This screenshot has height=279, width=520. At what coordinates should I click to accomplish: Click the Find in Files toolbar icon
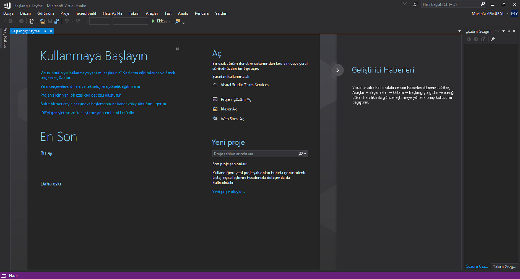click(178, 21)
